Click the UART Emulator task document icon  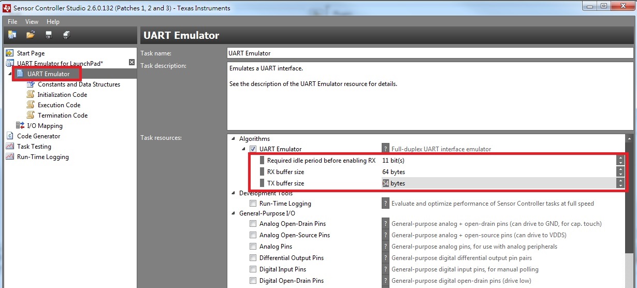pos(20,74)
